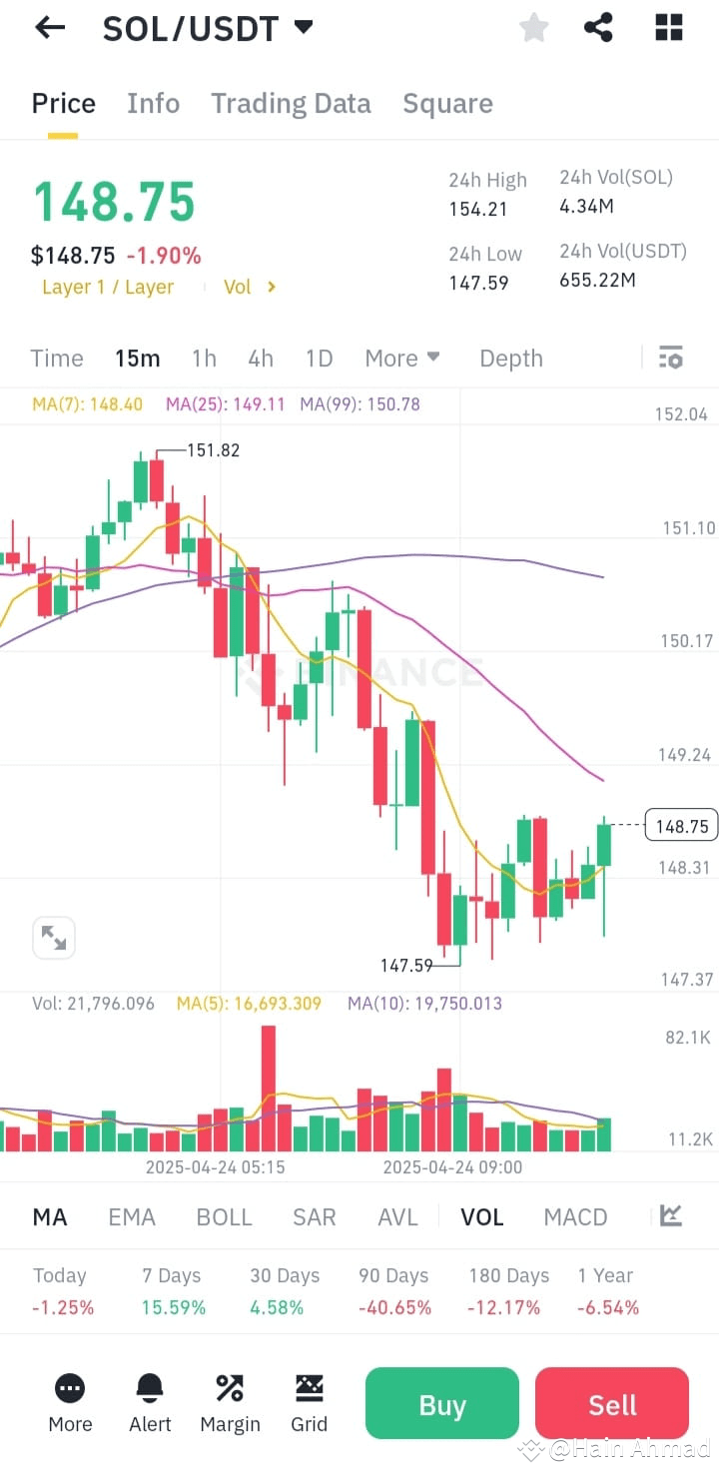Tap the green Buy button
This screenshot has height=1471, width=719.
point(441,1403)
